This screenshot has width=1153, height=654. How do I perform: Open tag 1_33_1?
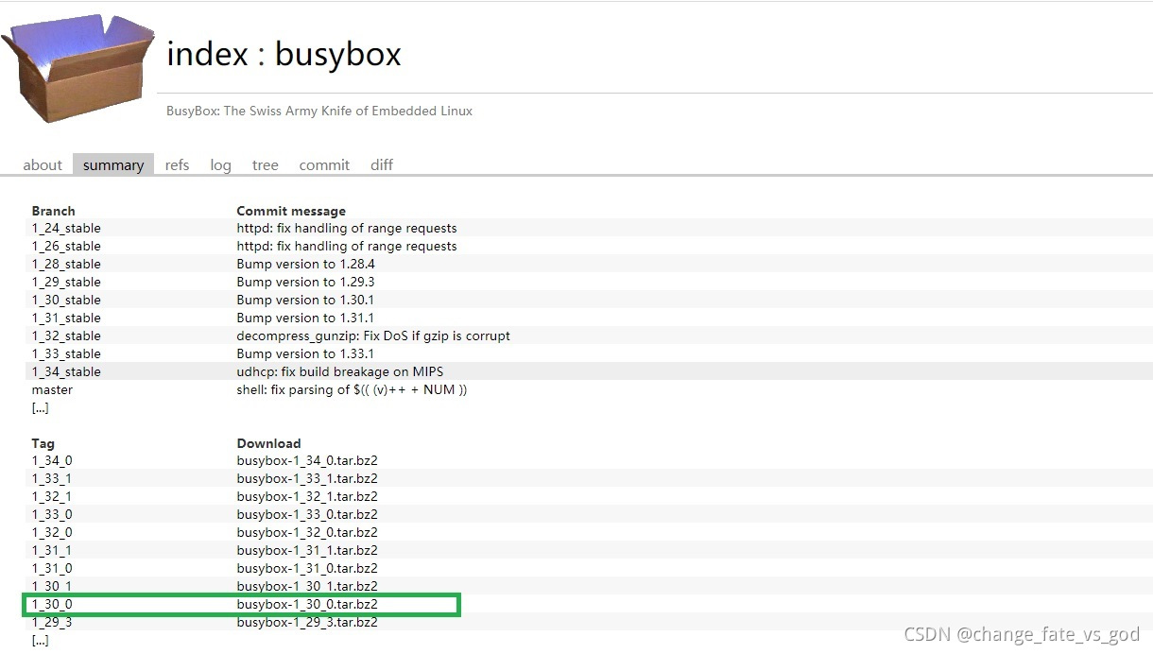52,478
